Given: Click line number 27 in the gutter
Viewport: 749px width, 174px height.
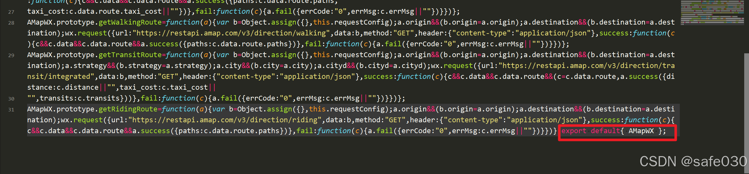Looking at the screenshot, I should tap(11, 12).
